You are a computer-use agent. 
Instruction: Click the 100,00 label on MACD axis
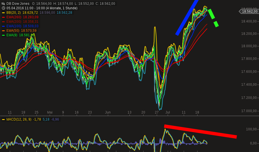pyautogui.click(x=251, y=129)
